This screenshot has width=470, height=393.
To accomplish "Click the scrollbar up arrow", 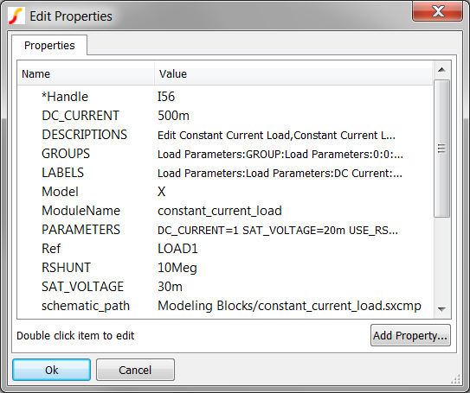I will click(441, 70).
